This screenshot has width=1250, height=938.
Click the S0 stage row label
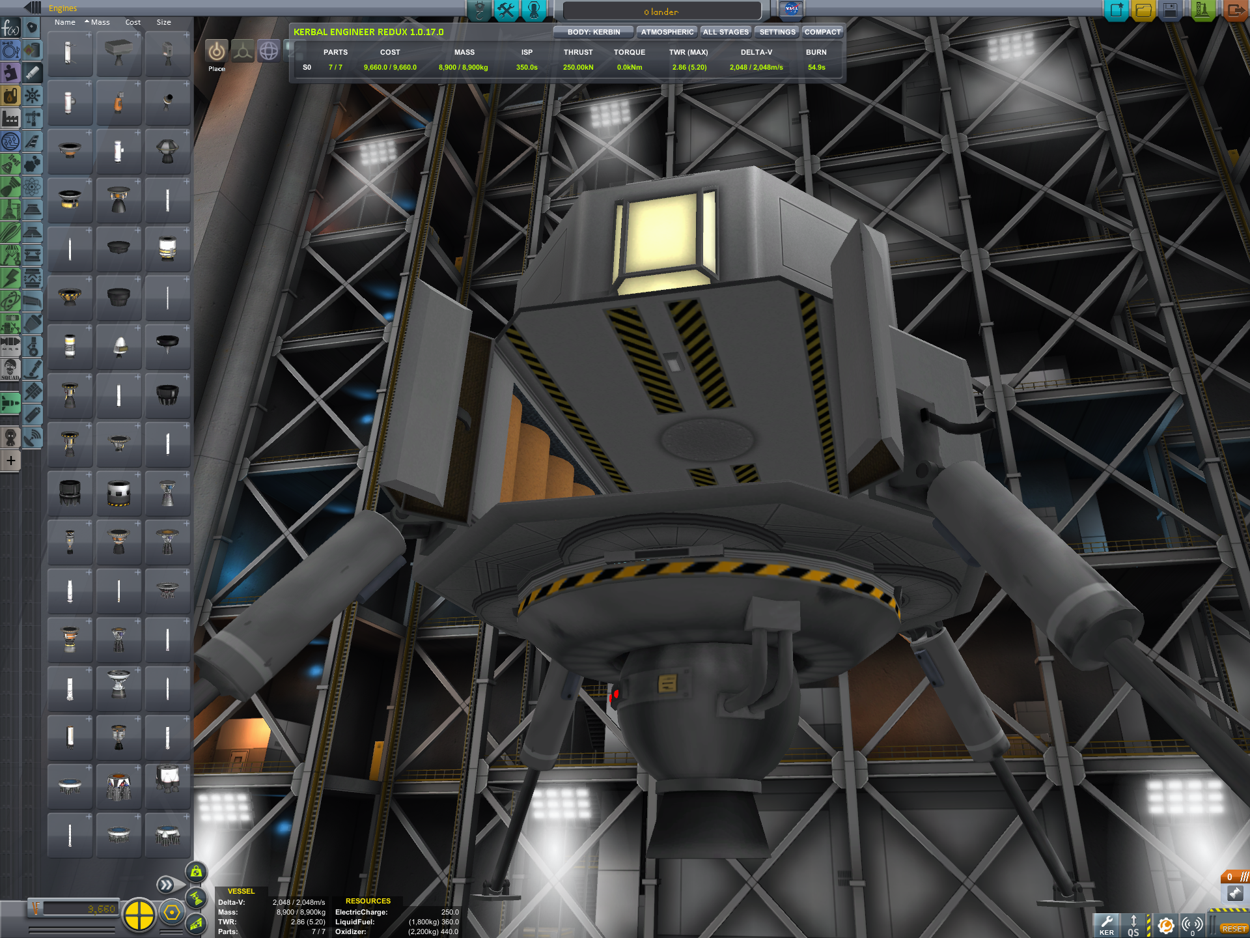[x=307, y=67]
